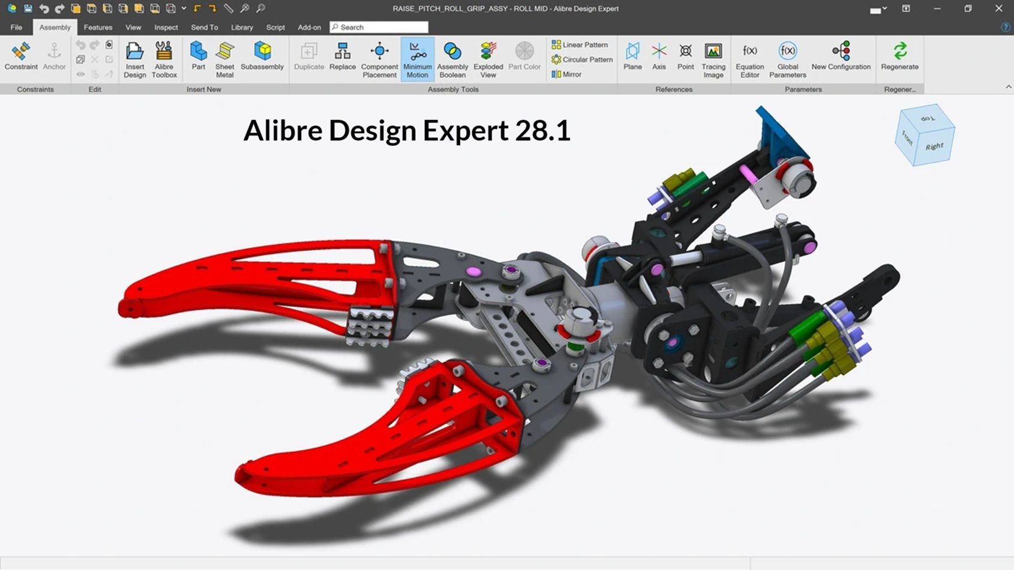Open the Send To menu
The height and width of the screenshot is (570, 1014).
click(x=204, y=27)
